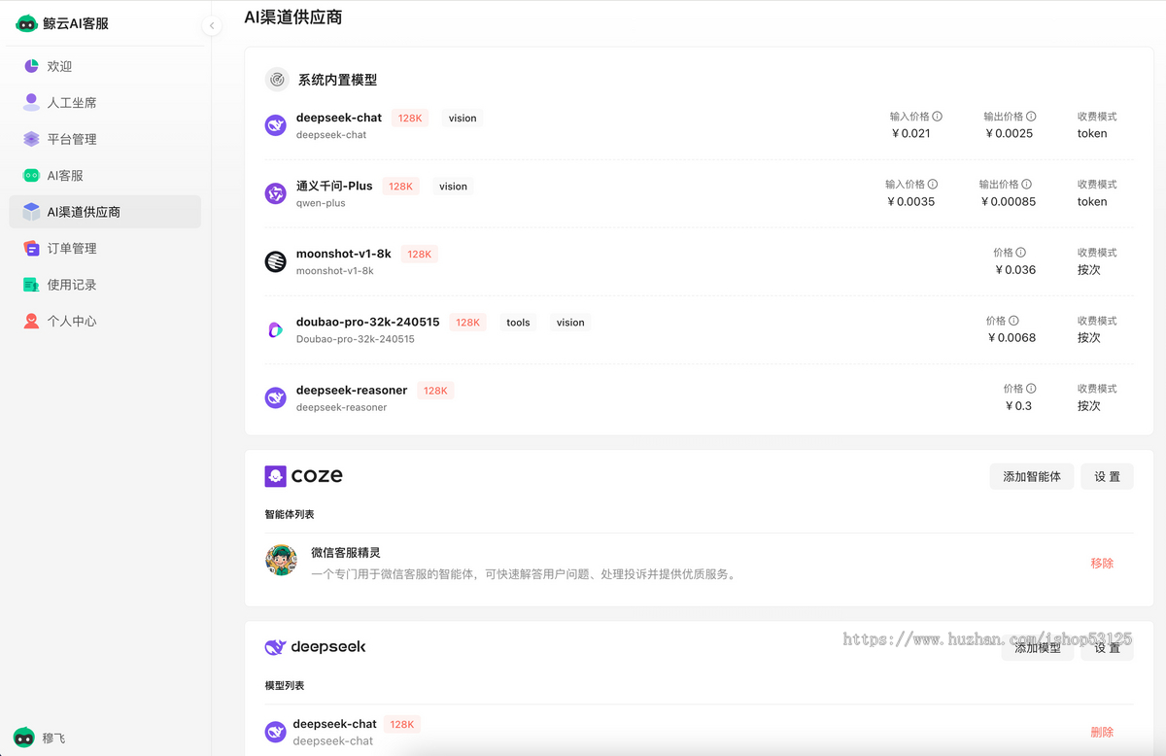
Task: Click the 128K tag next to moonshot-v1-8k
Action: (420, 255)
